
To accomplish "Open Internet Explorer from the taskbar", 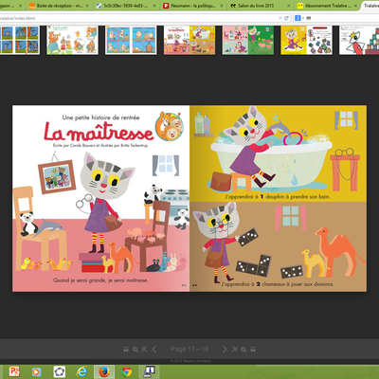I will coord(81,371).
